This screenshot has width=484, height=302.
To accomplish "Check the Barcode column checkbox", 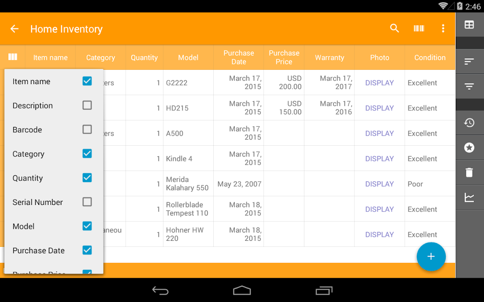I will tap(87, 130).
